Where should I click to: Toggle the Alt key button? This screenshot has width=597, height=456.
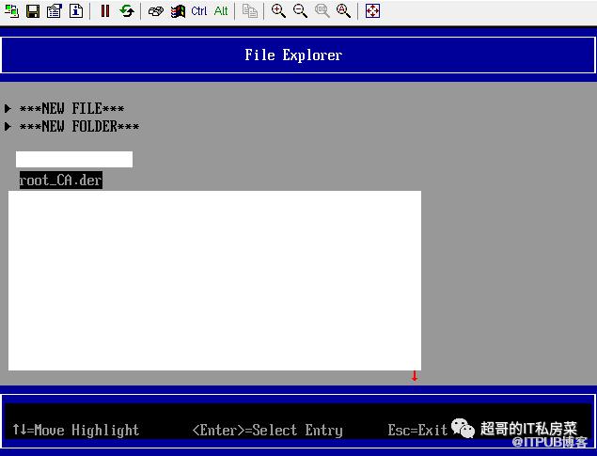[x=221, y=11]
